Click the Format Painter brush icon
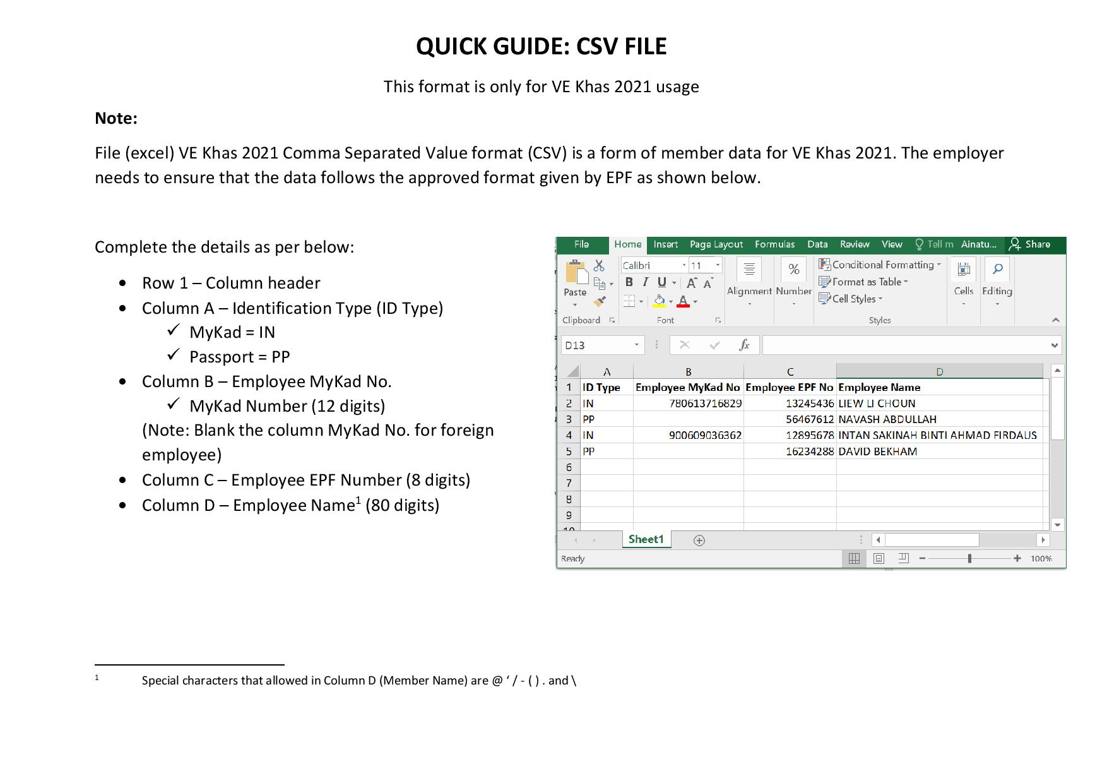 [x=600, y=301]
